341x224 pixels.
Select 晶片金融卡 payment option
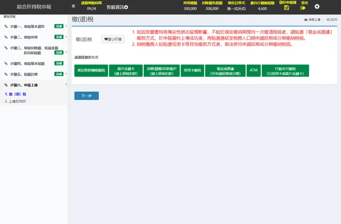point(126,71)
